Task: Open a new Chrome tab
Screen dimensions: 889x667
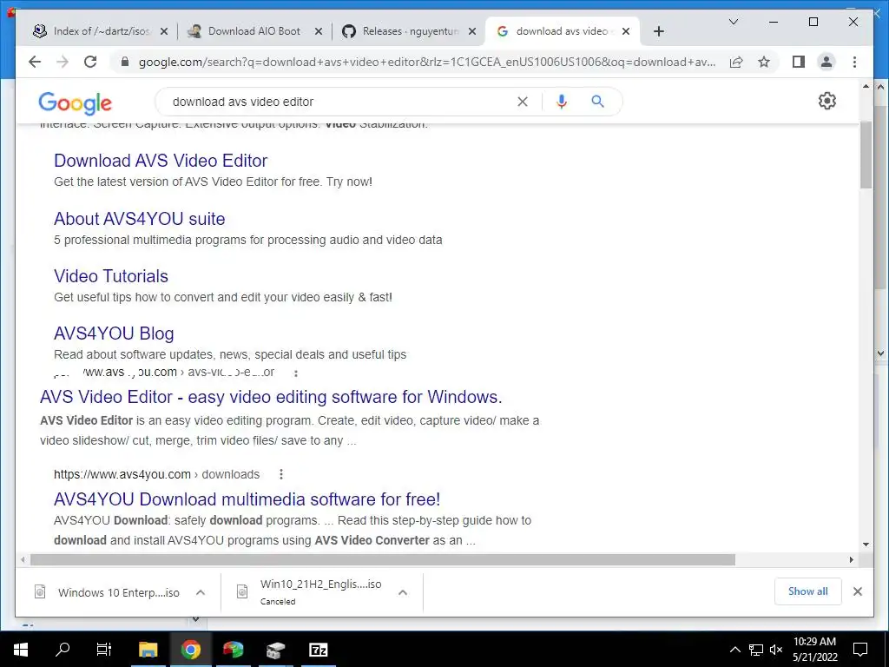Action: (x=658, y=31)
